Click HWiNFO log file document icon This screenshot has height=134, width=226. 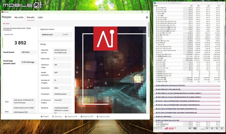pyautogui.click(x=212, y=128)
